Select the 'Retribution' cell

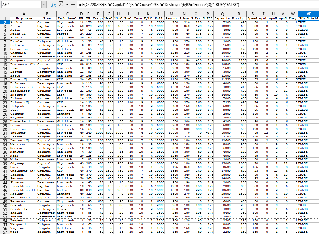[24, 197]
